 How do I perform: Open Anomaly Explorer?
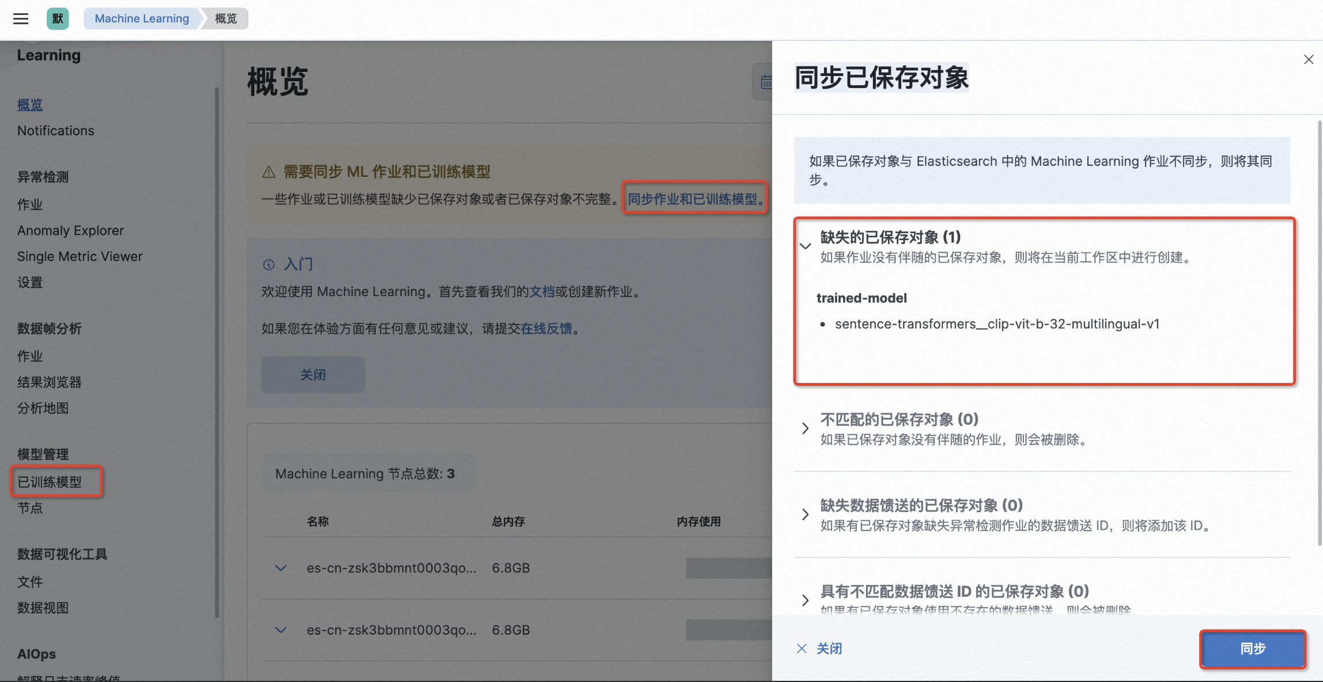(x=70, y=230)
